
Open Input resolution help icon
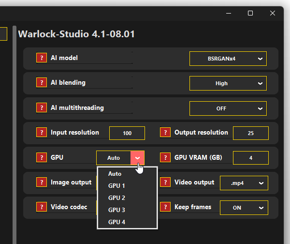pyautogui.click(x=42, y=132)
